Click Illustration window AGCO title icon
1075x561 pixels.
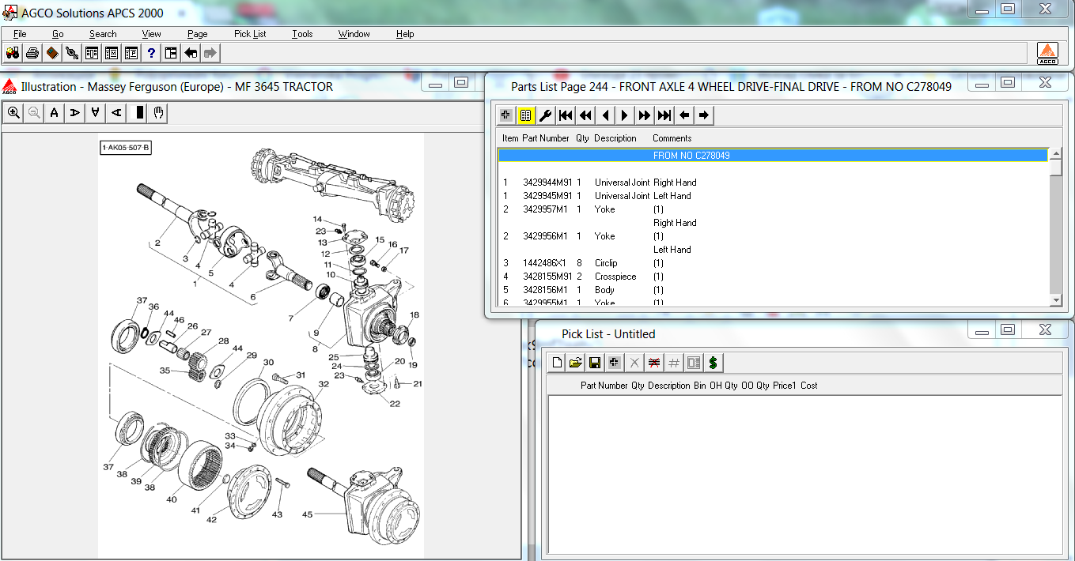[x=9, y=86]
